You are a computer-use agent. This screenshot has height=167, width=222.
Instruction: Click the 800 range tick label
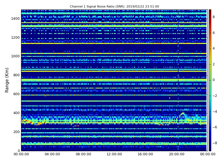pos(16,75)
